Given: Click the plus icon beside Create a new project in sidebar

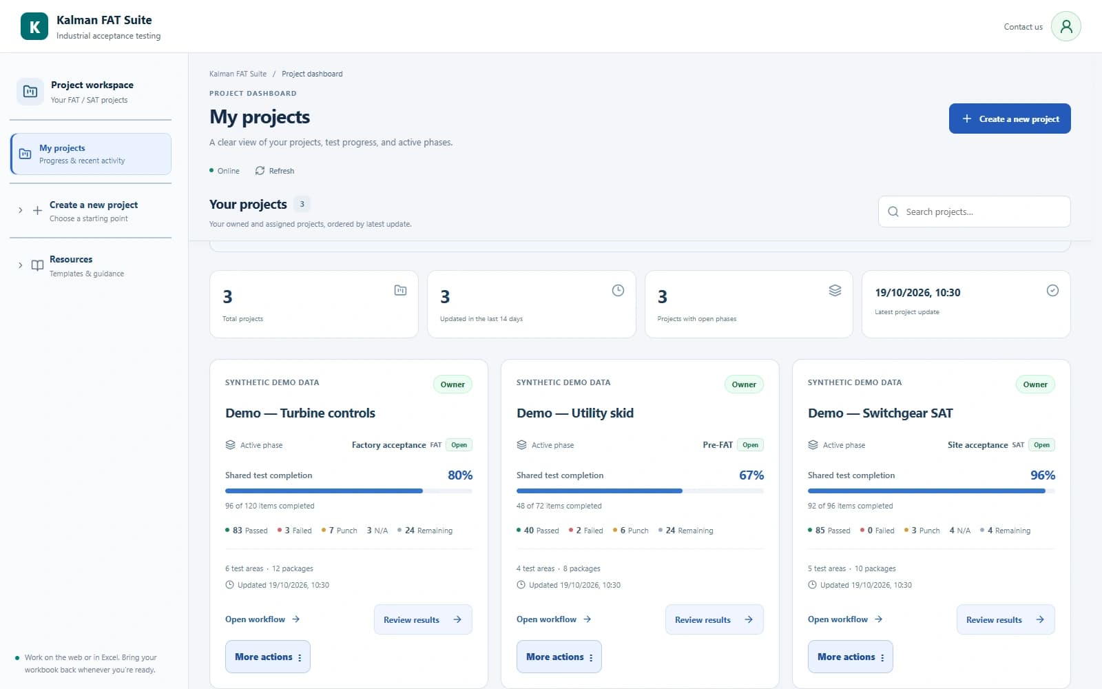Looking at the screenshot, I should tap(37, 210).
